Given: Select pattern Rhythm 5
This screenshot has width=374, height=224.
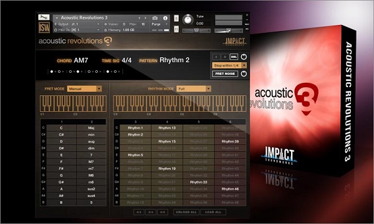Looking at the screenshot, I should tap(135, 155).
